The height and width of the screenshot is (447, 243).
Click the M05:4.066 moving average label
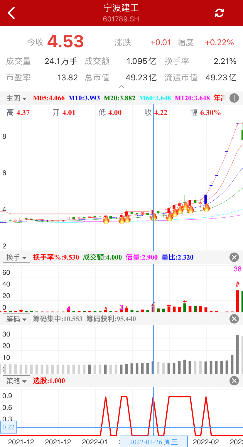(x=49, y=98)
